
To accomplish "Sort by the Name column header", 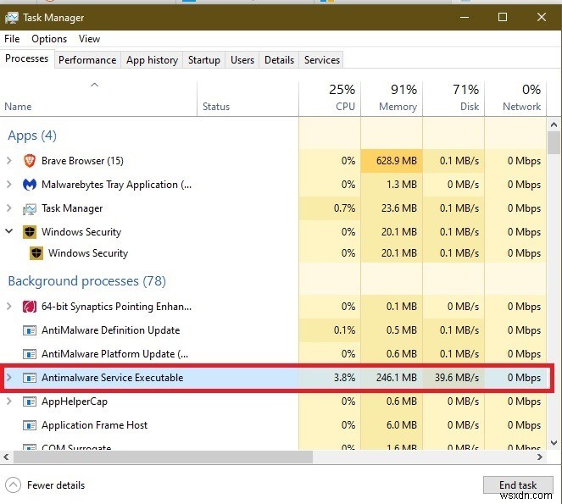I will tap(98, 99).
